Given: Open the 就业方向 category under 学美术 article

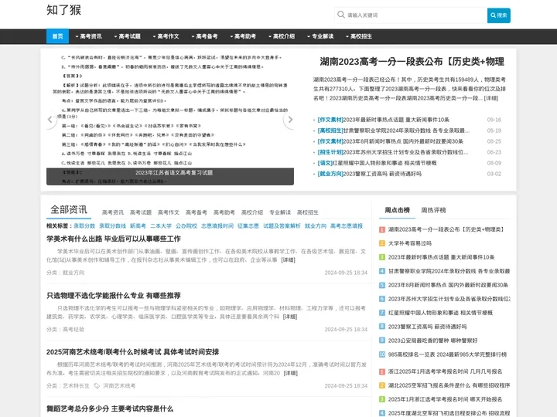Looking at the screenshot, I should [x=73, y=273].
